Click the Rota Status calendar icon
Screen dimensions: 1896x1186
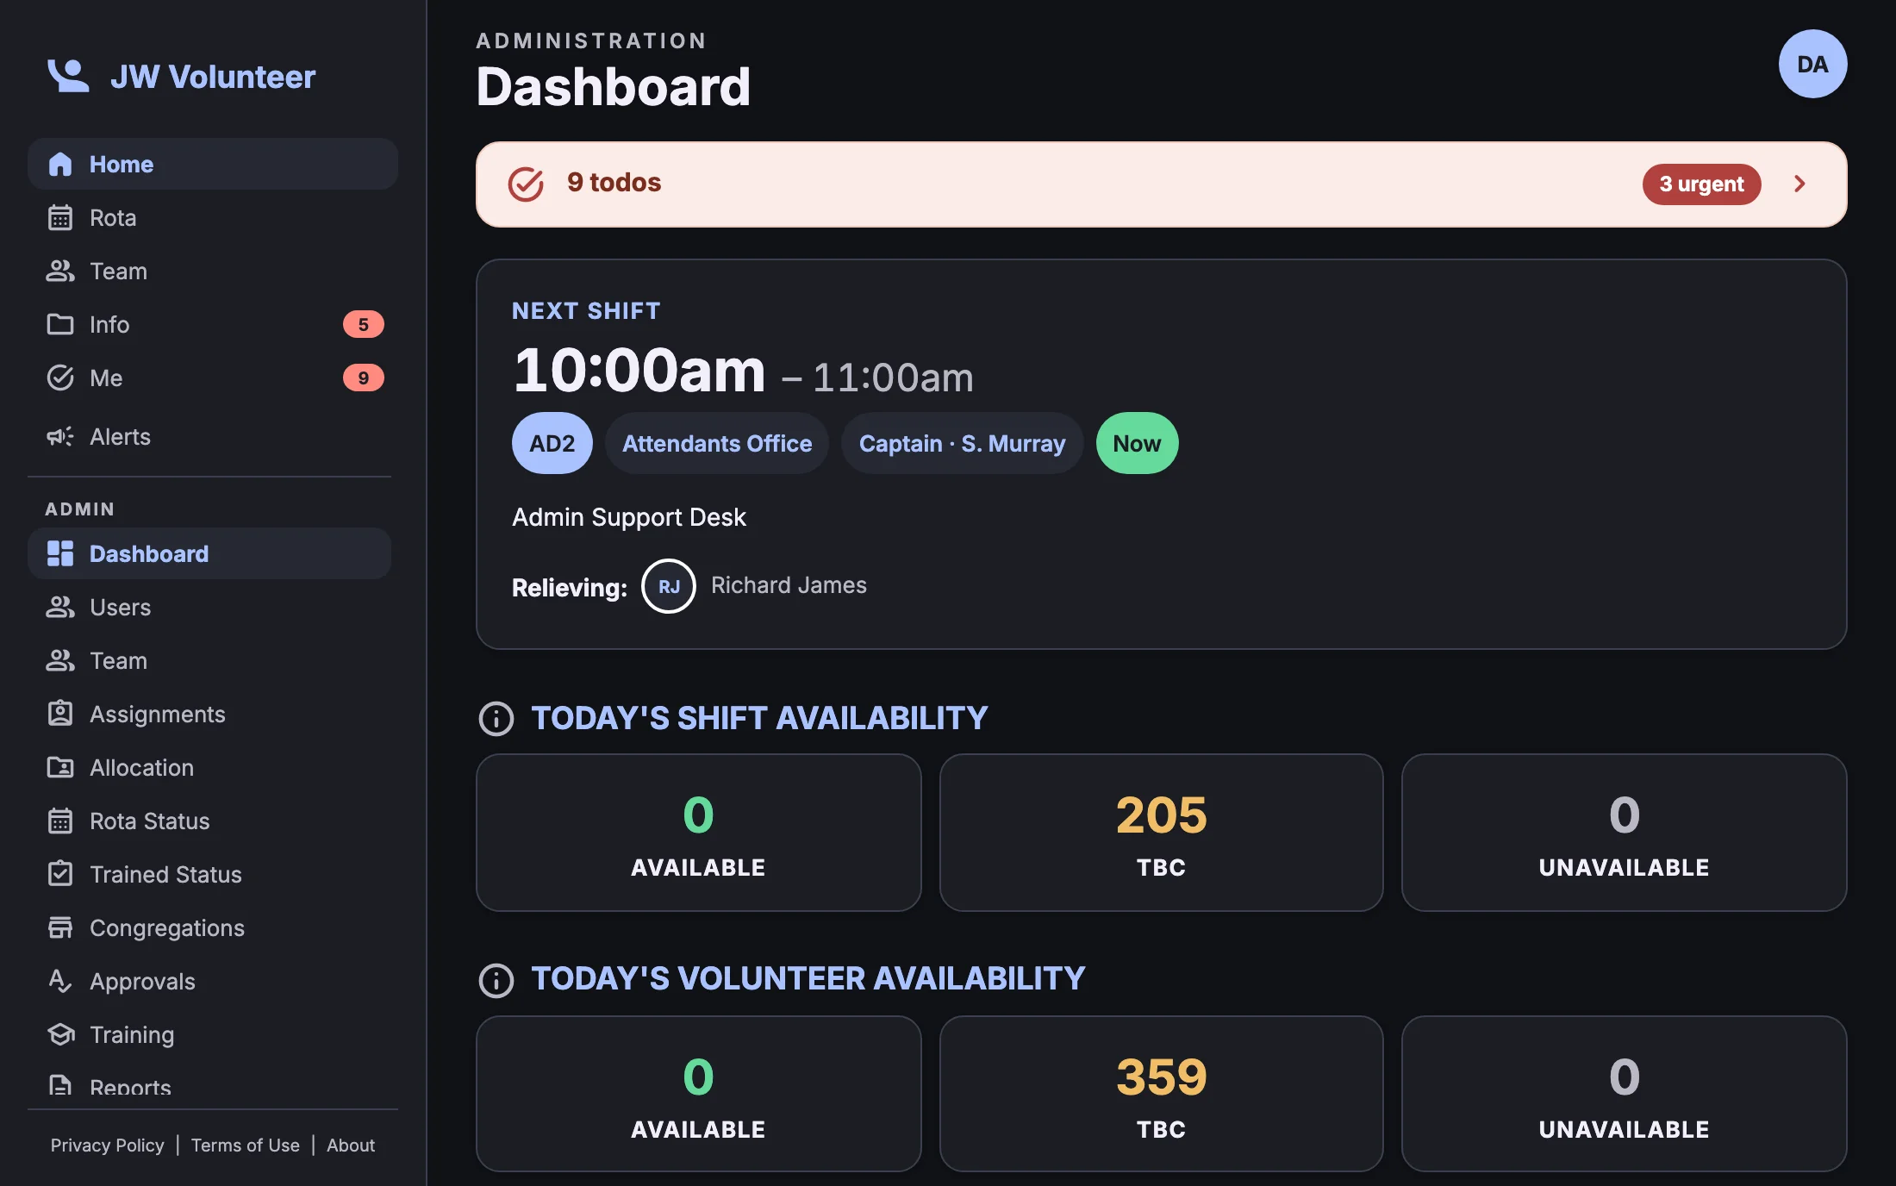[x=60, y=821]
